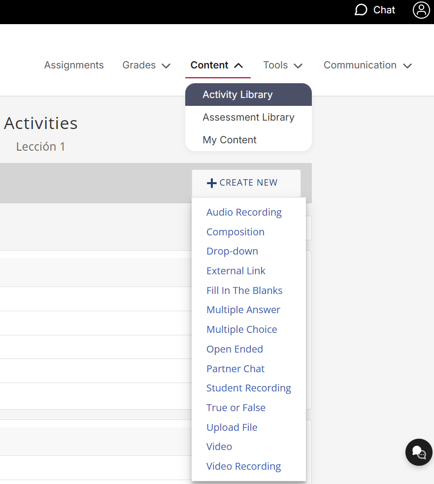This screenshot has width=434, height=484.
Task: Choose Student Recording activity type
Action: pyautogui.click(x=249, y=388)
